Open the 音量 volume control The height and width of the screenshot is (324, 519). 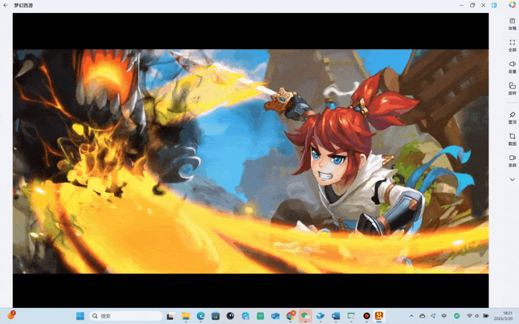512,67
